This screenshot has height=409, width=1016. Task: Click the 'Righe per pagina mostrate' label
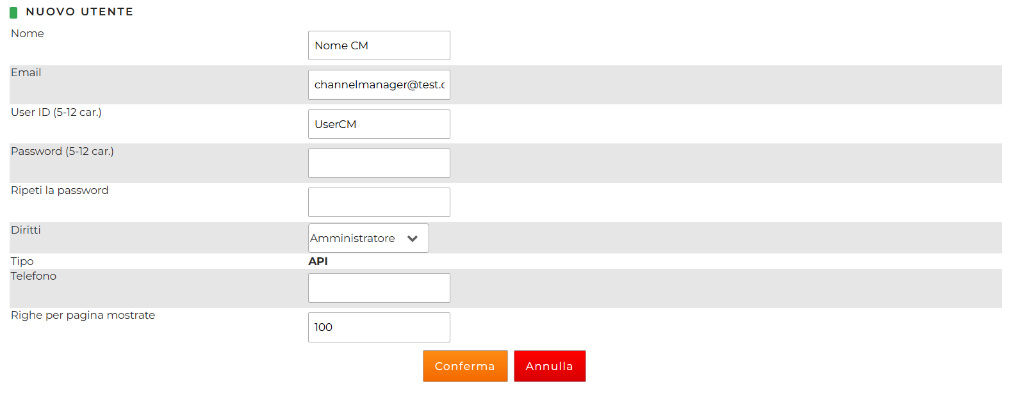[83, 315]
